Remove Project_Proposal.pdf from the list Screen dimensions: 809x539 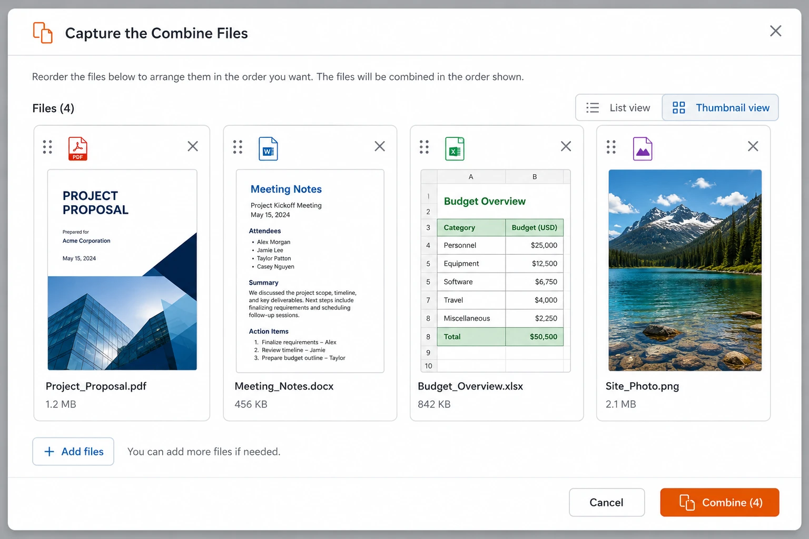pyautogui.click(x=193, y=146)
